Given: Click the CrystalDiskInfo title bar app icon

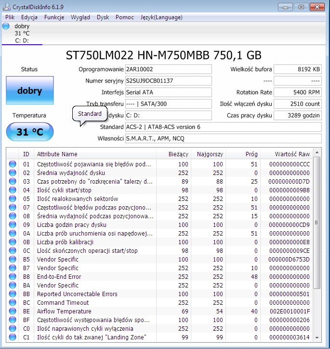Looking at the screenshot, I should tap(7, 7).
